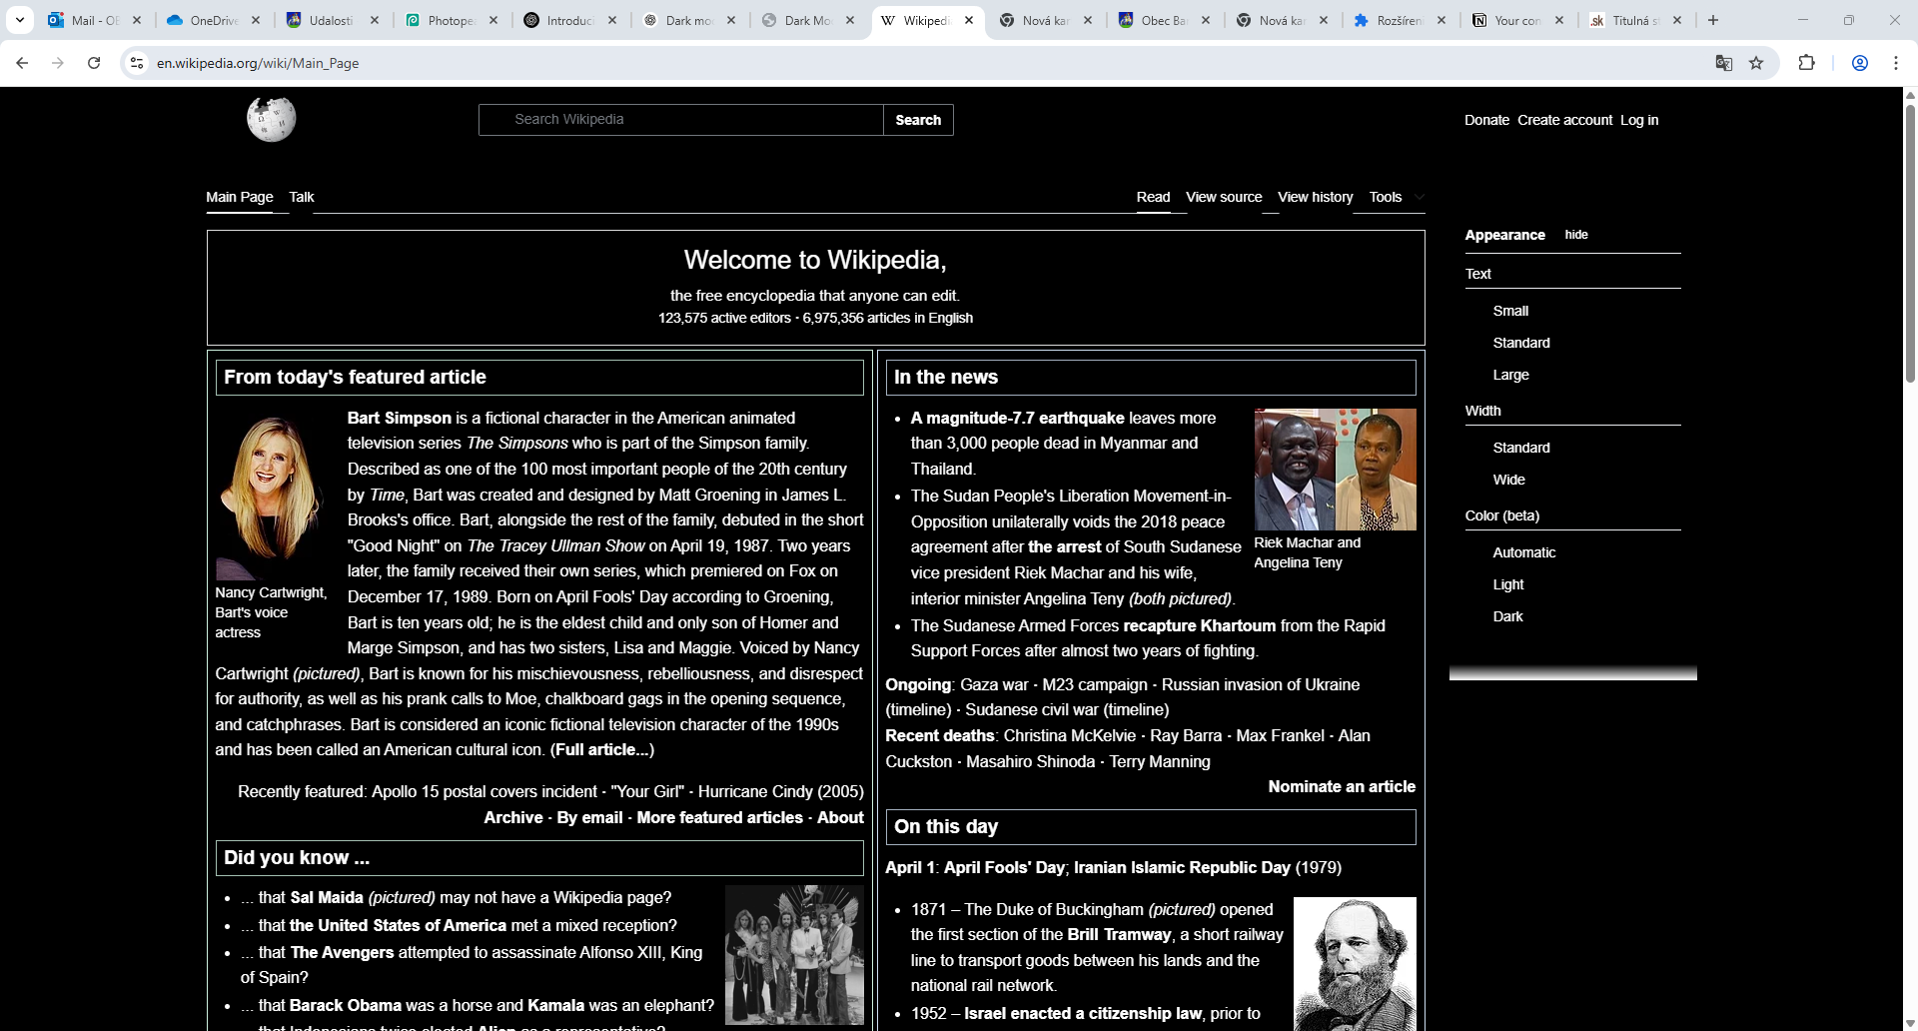Select Small text size option
Image resolution: width=1918 pixels, height=1031 pixels.
[x=1510, y=311]
